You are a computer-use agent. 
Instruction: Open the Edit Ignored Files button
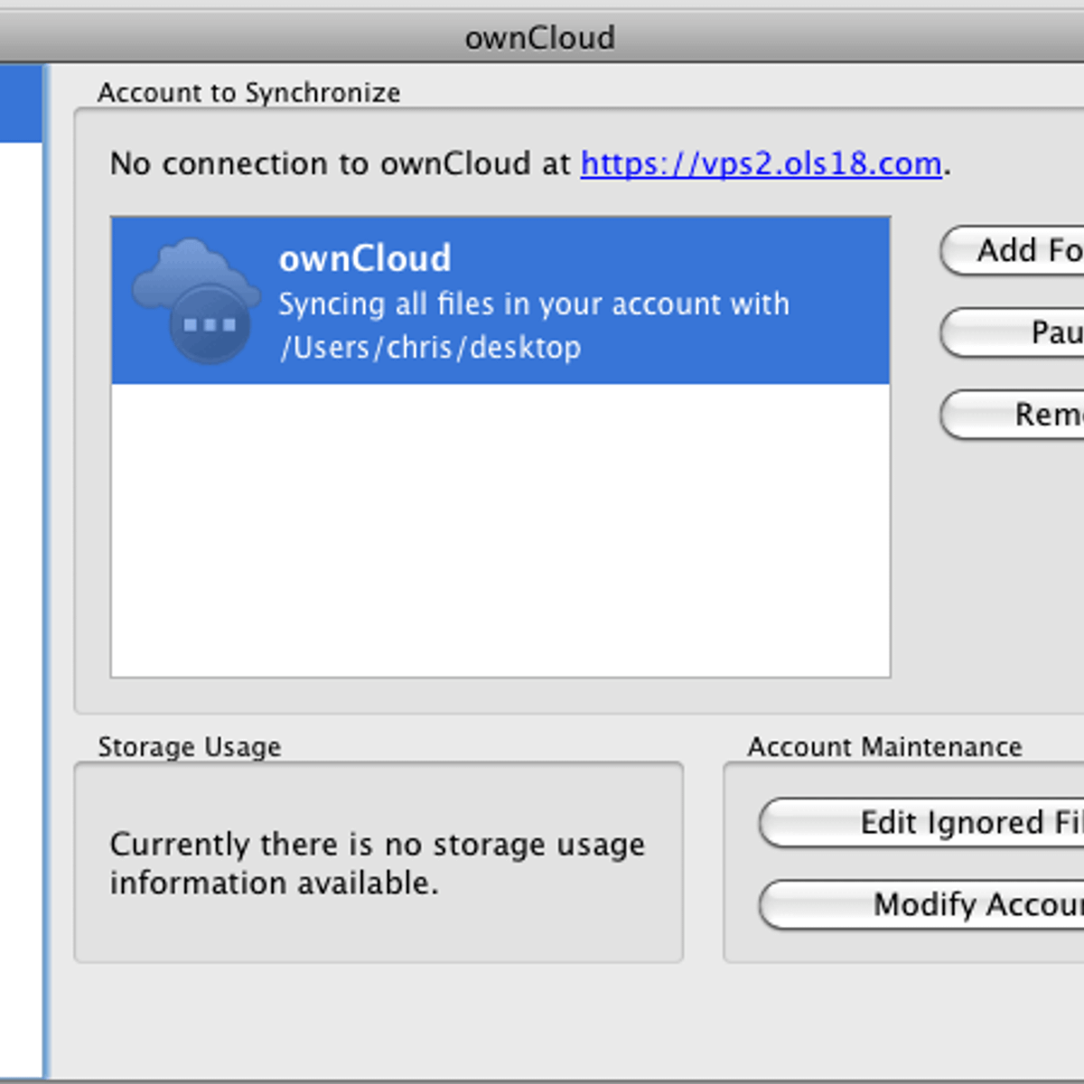(921, 823)
